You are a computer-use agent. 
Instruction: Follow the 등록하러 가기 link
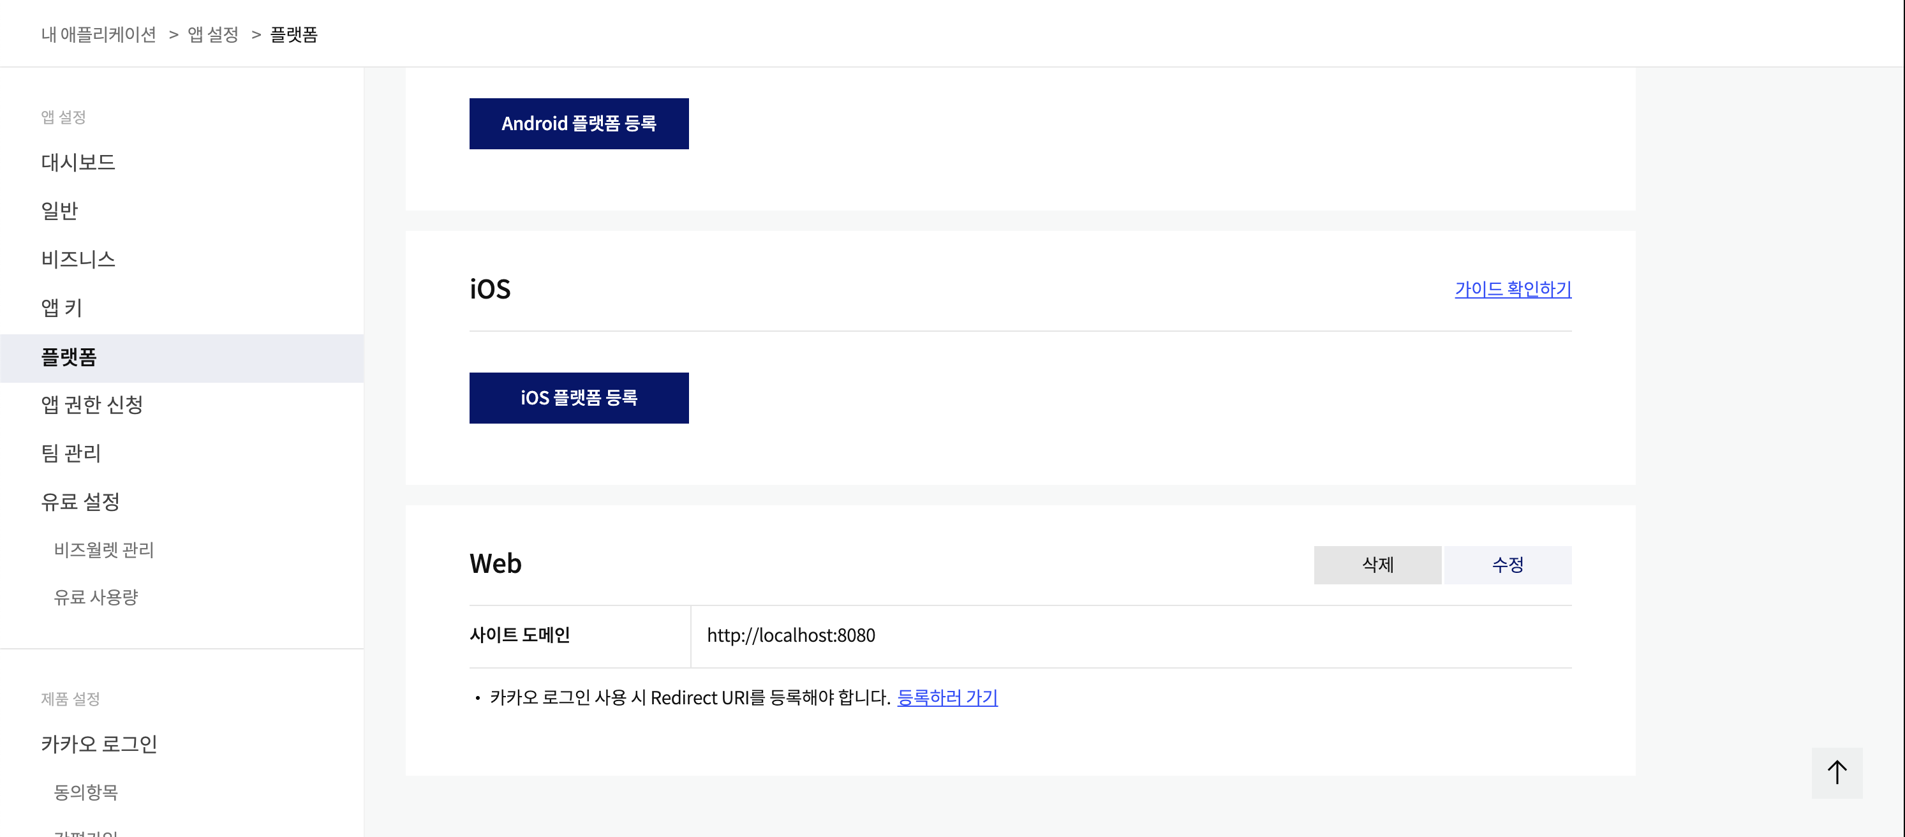947,697
